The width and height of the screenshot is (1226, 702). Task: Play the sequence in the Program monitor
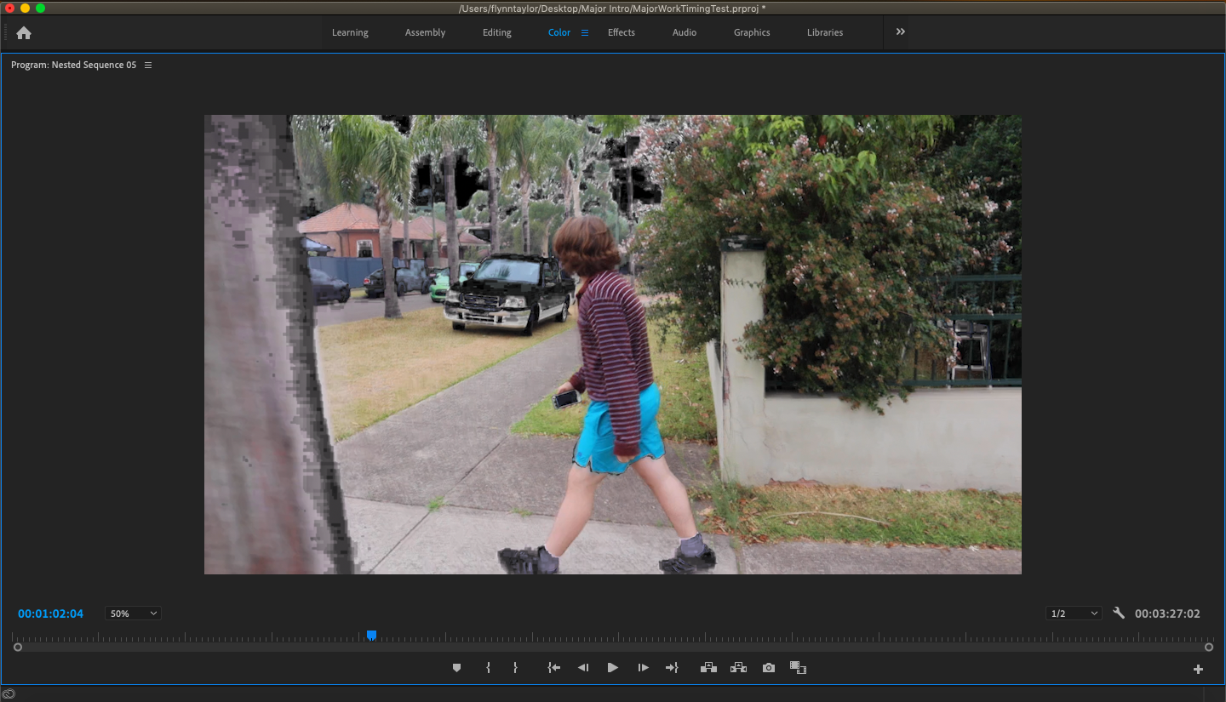pyautogui.click(x=613, y=667)
